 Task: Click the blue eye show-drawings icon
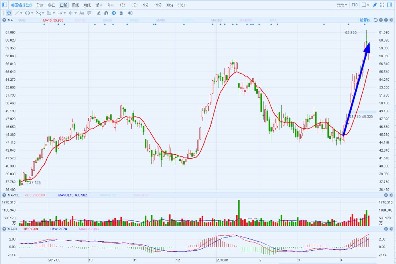(x=114, y=13)
